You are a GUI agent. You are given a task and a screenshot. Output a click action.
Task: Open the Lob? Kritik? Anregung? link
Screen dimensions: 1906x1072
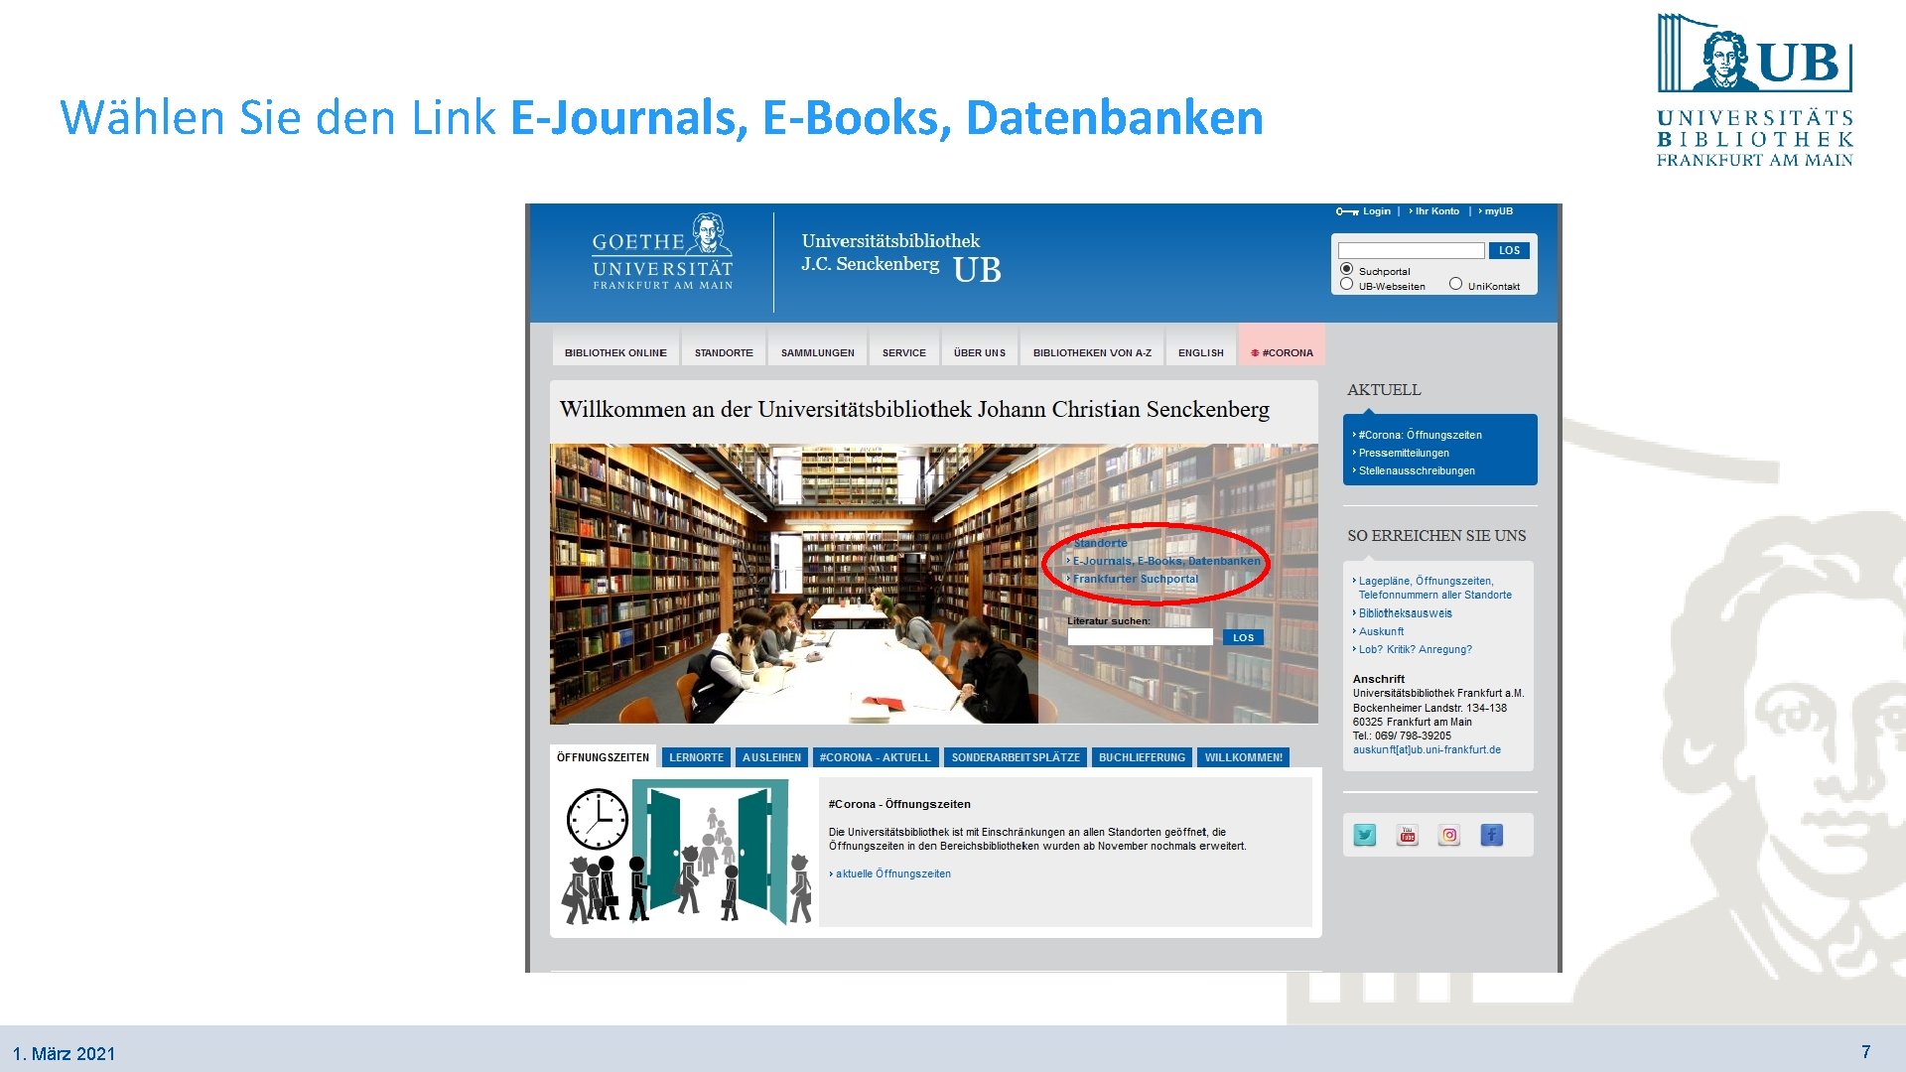tap(1414, 649)
